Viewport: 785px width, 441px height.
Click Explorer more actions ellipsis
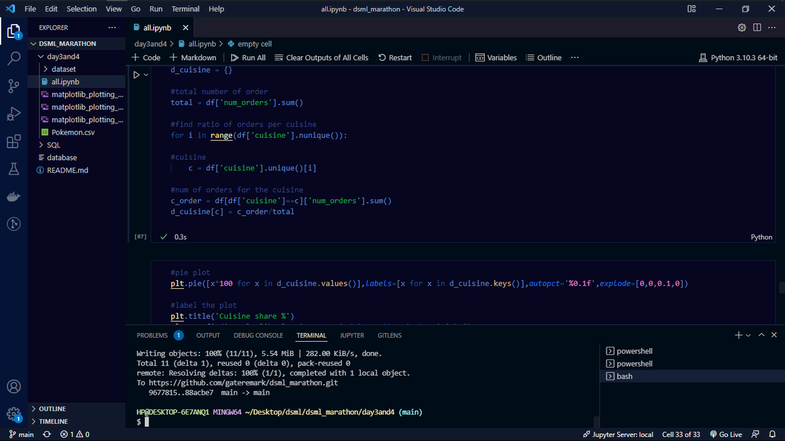tap(112, 27)
